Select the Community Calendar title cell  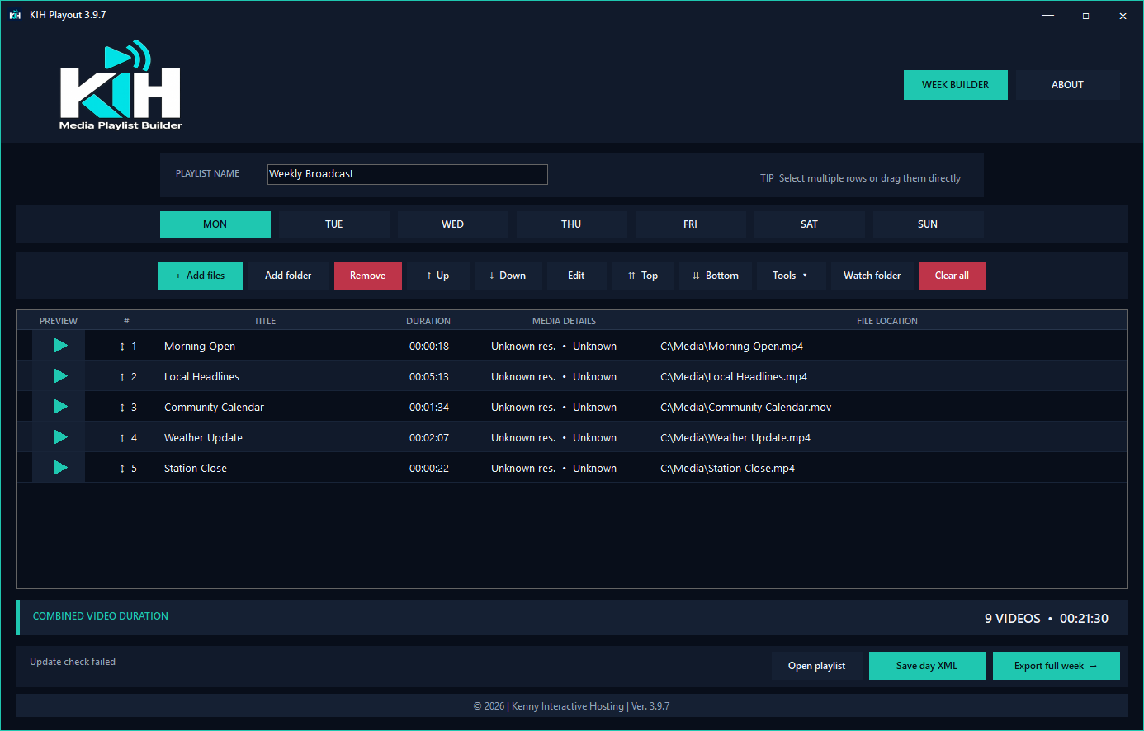click(x=215, y=408)
